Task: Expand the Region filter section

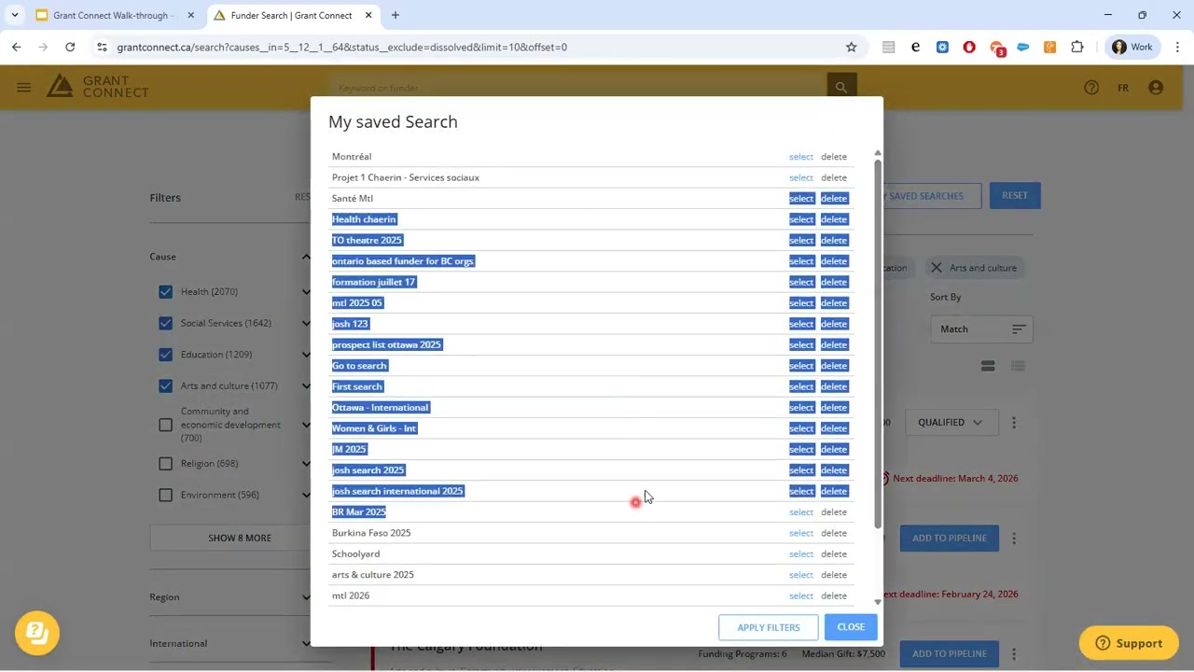Action: [x=305, y=597]
